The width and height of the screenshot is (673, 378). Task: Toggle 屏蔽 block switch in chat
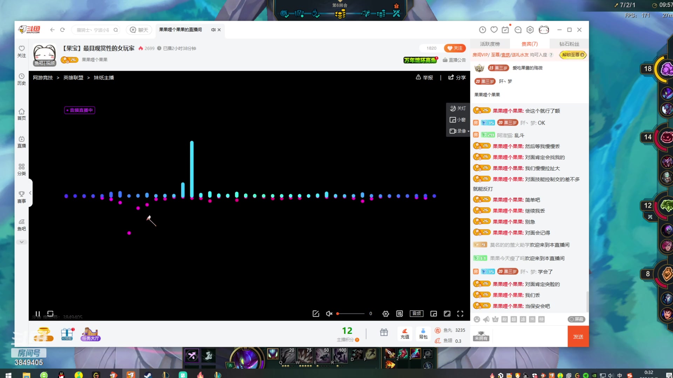tap(576, 319)
